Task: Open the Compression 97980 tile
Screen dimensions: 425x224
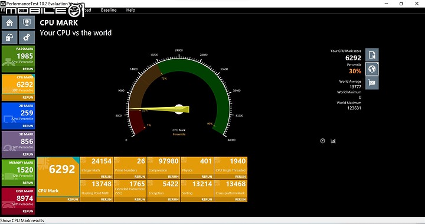Action: click(164, 165)
